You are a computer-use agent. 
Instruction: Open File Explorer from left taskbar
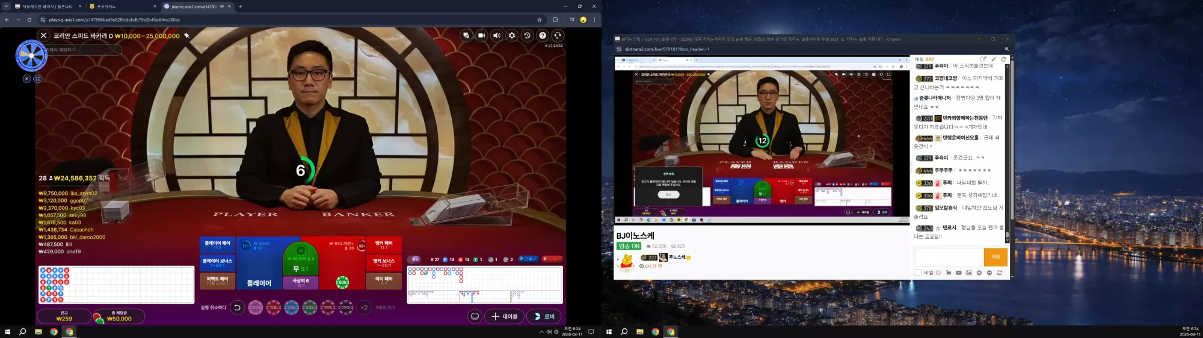point(38,331)
